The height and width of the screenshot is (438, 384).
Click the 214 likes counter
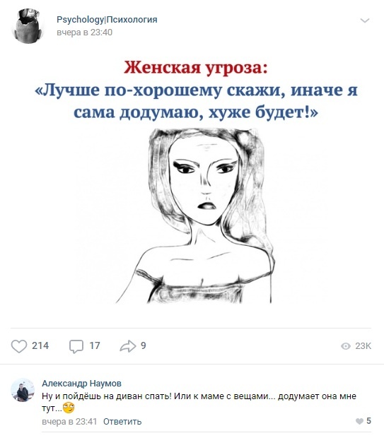40,346
